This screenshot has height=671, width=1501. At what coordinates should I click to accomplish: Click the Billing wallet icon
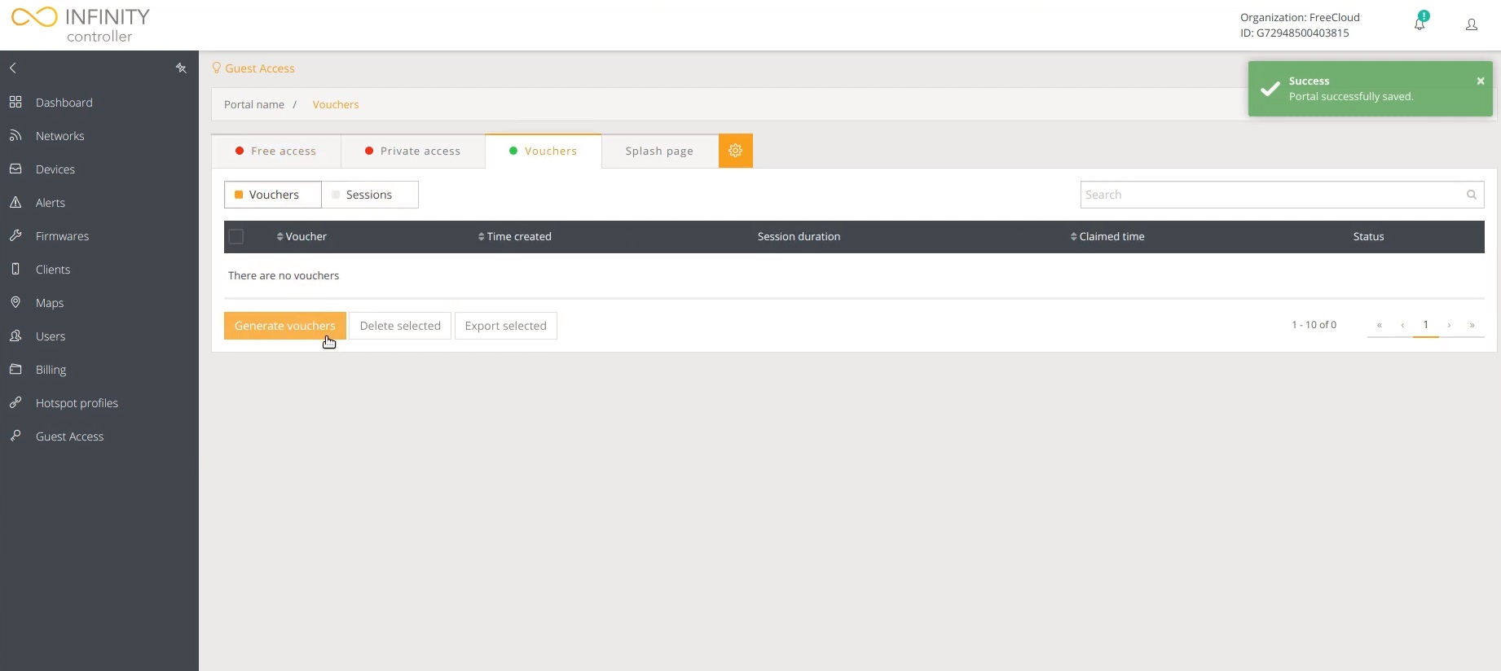tap(15, 370)
